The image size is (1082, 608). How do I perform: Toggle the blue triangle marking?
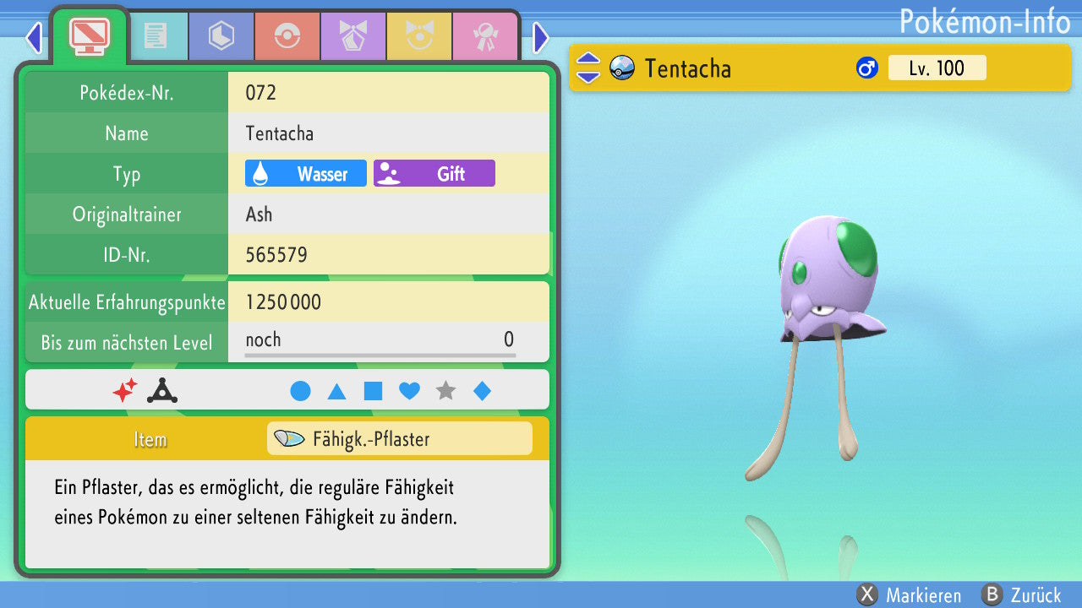(336, 391)
